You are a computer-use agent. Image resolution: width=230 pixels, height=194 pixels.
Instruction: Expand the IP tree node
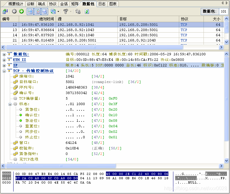click(4, 65)
